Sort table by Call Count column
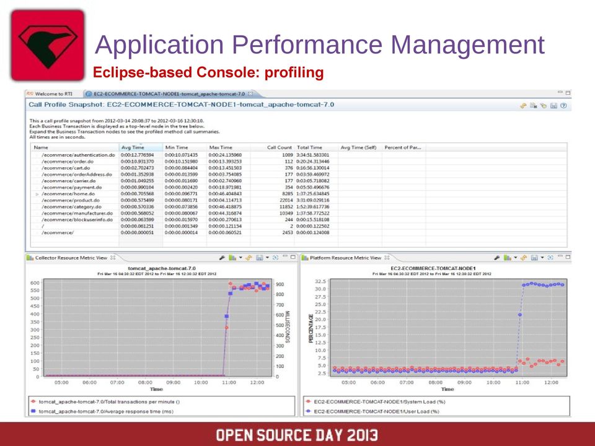 273,147
